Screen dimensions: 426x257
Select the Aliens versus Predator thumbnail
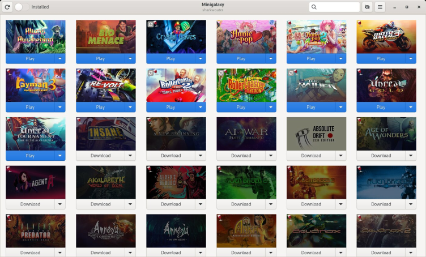coord(36,231)
